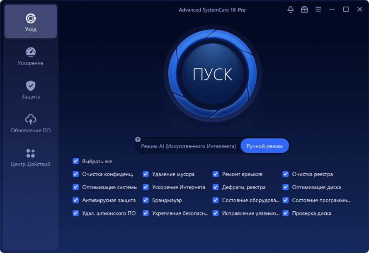Toggle Состояние программн... checkbox
This screenshot has height=253, width=369.
pos(286,200)
